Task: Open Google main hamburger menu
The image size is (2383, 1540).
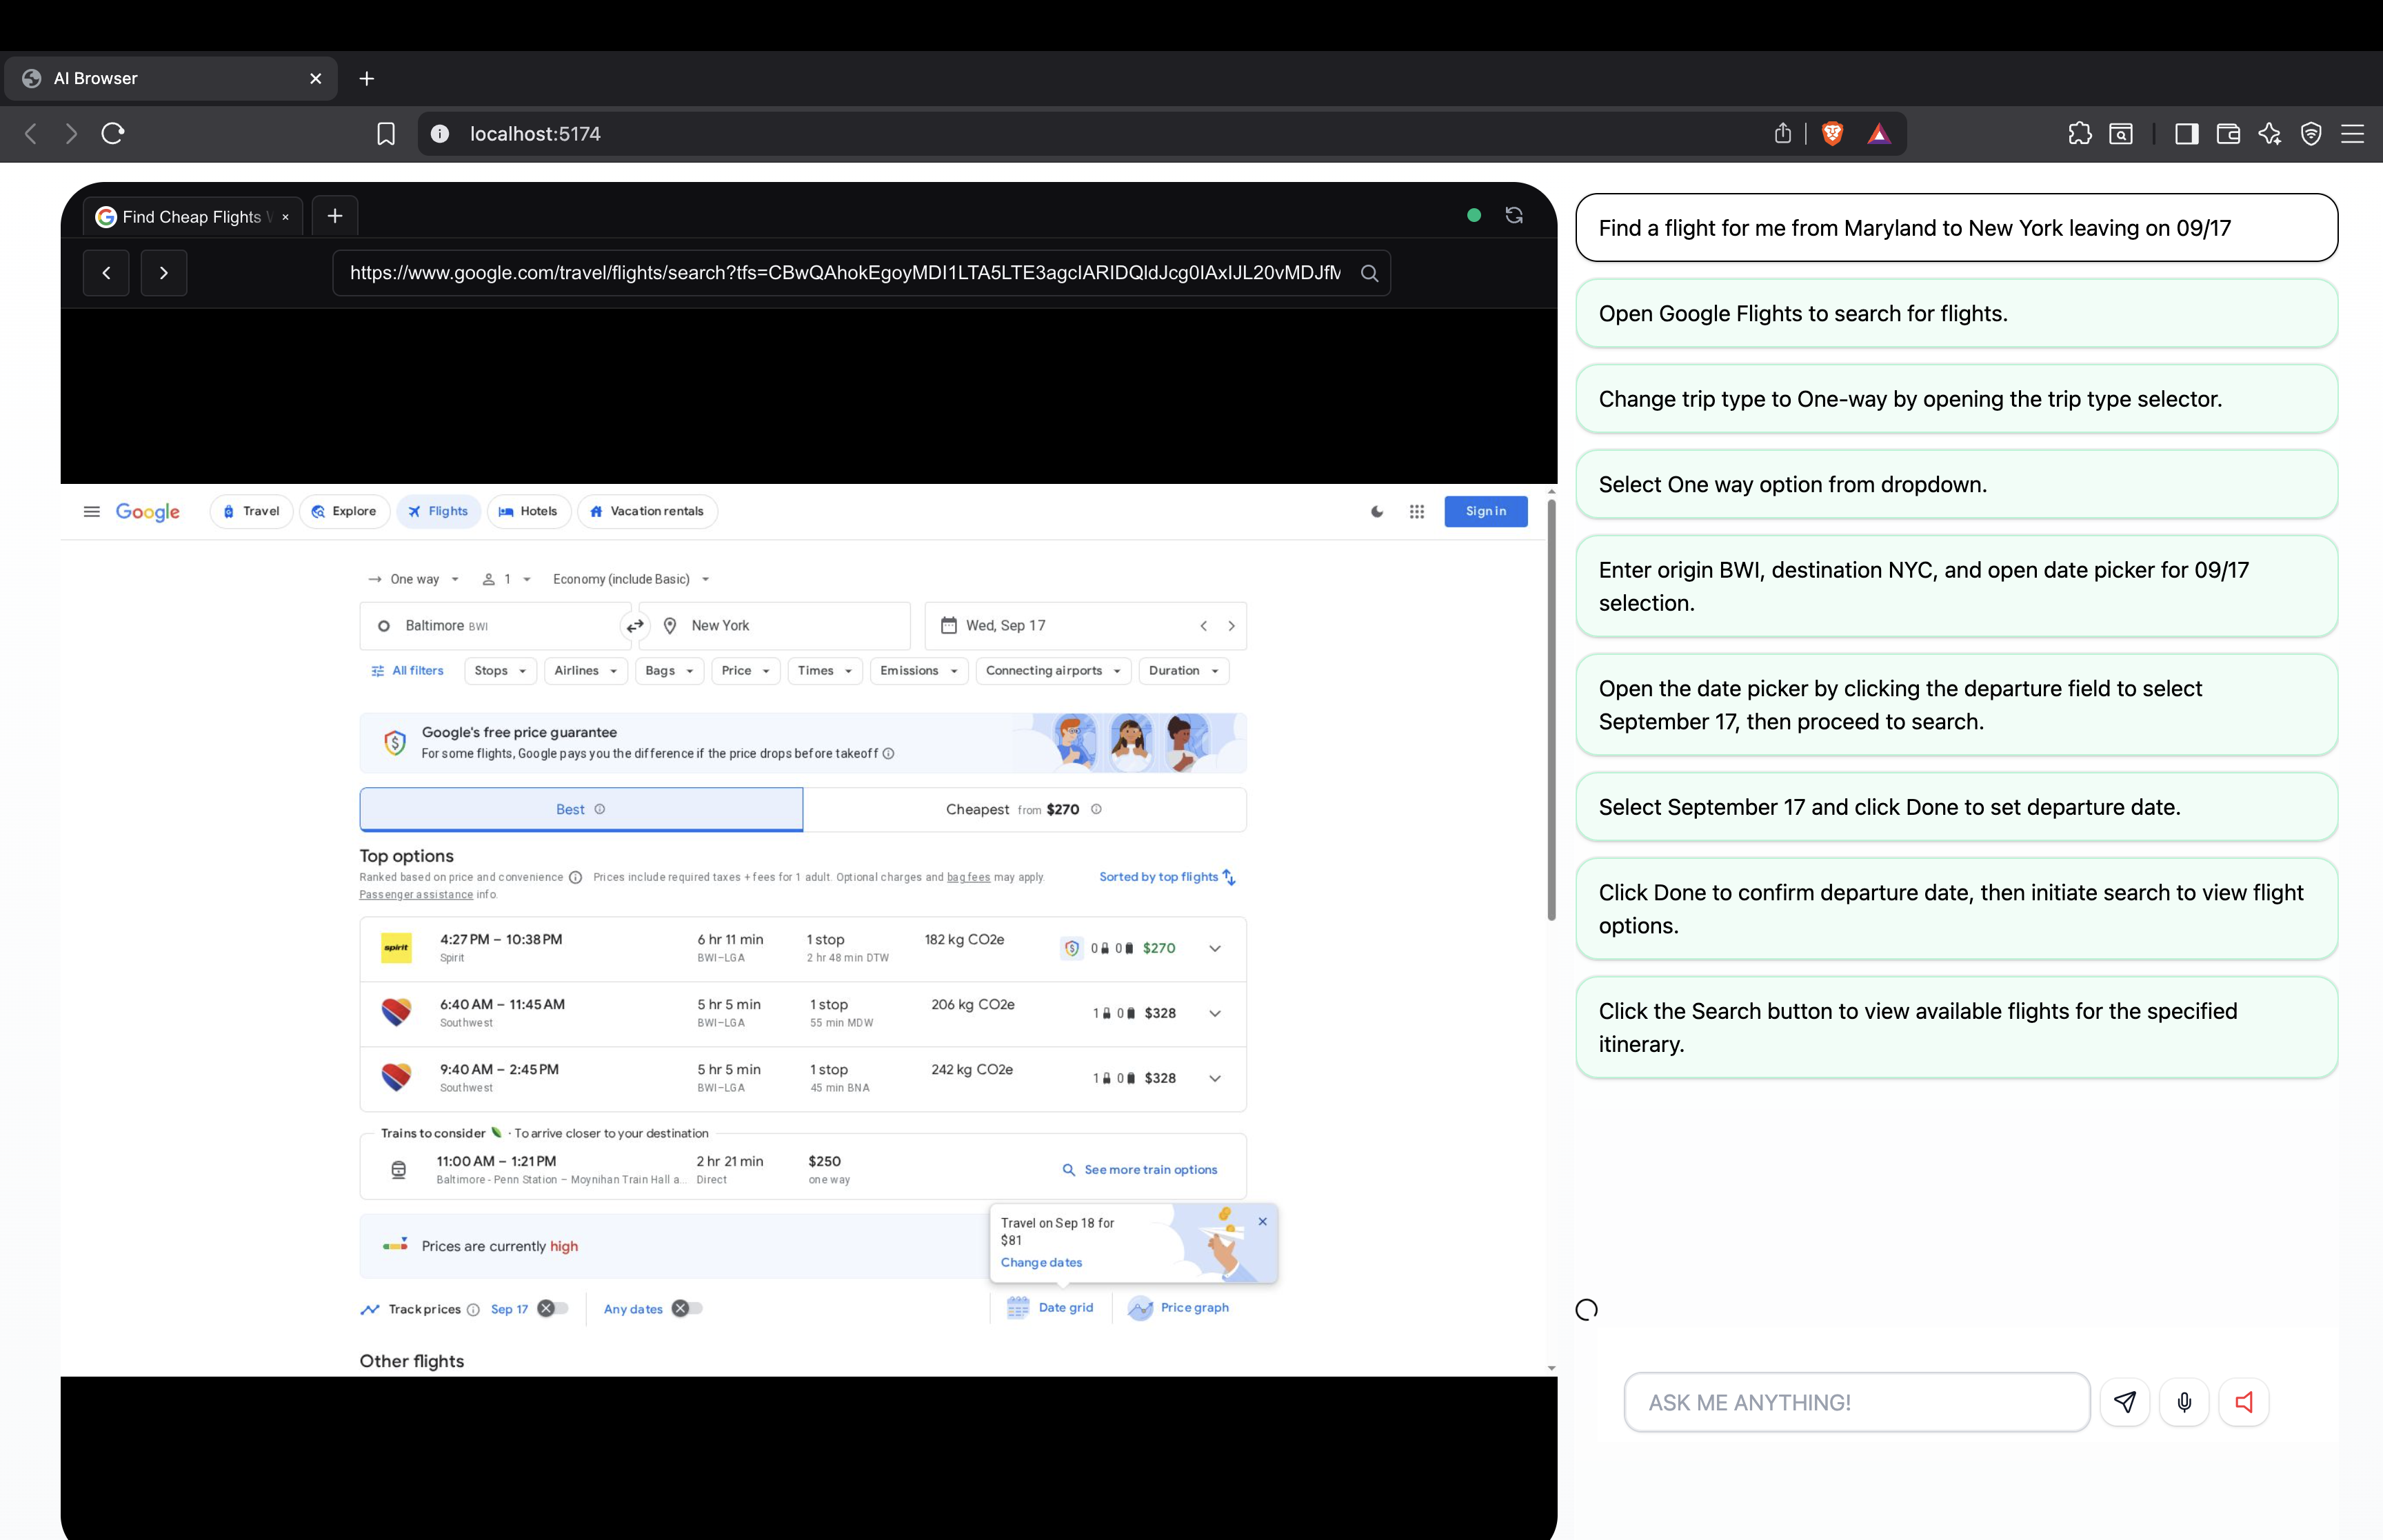Action: click(x=91, y=511)
